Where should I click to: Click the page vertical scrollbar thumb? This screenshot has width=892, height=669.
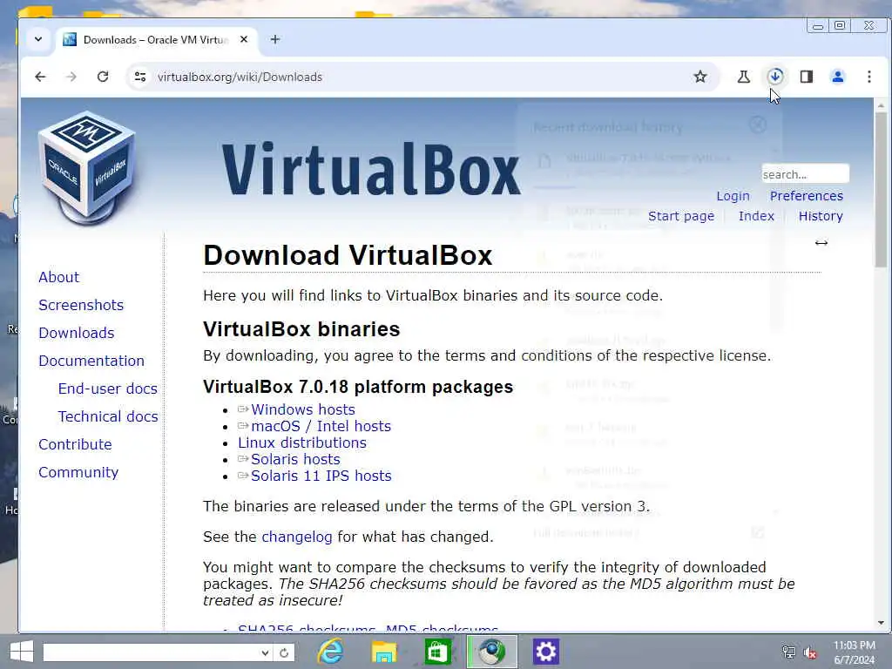pyautogui.click(x=881, y=189)
